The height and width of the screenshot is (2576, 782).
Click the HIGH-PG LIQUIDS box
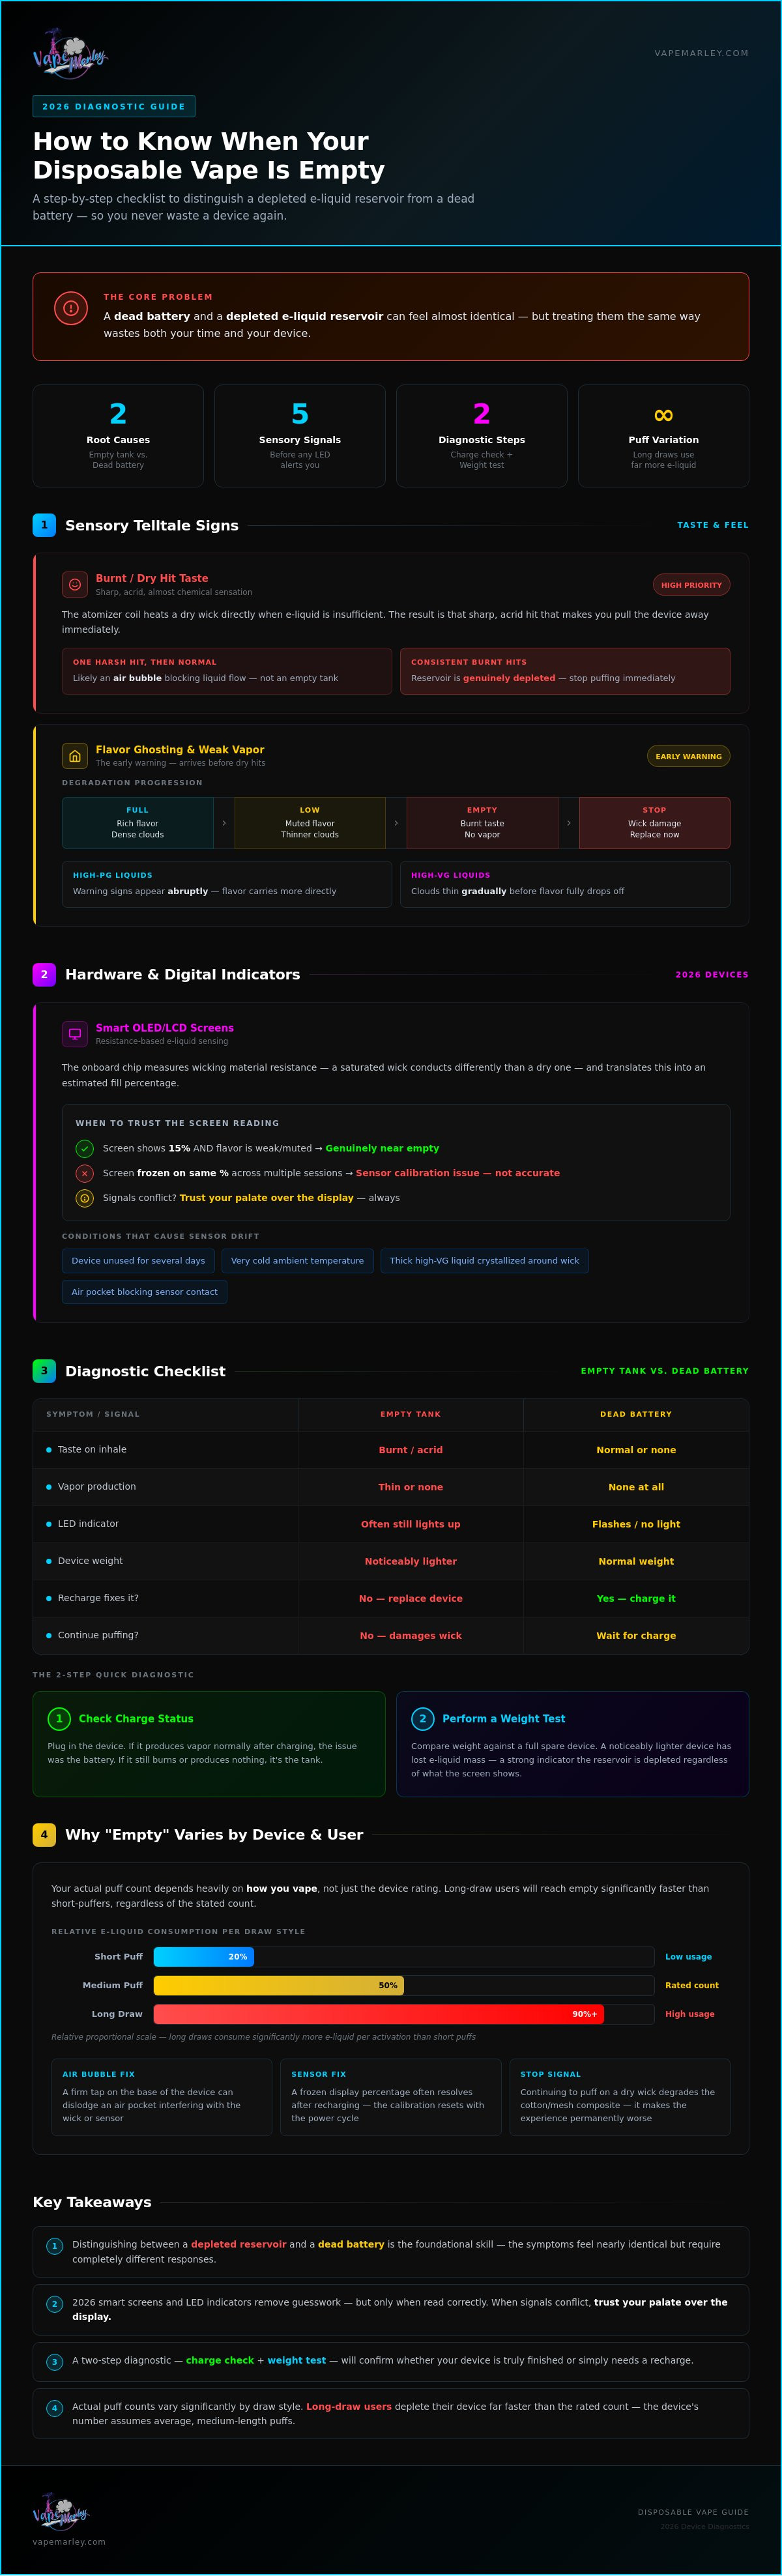[227, 884]
